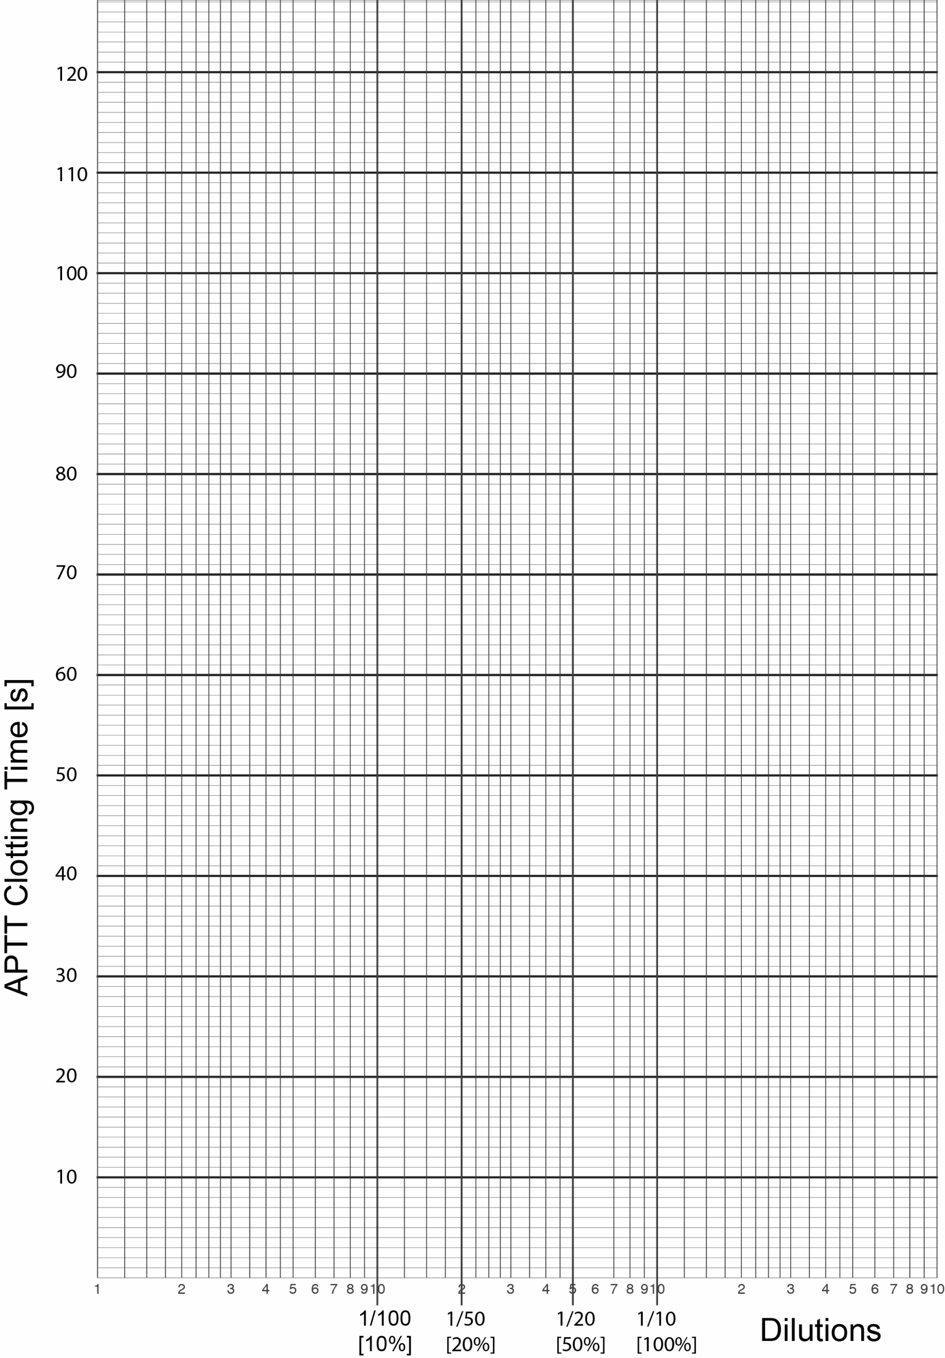Click the Dilutions axis title

click(x=820, y=1330)
